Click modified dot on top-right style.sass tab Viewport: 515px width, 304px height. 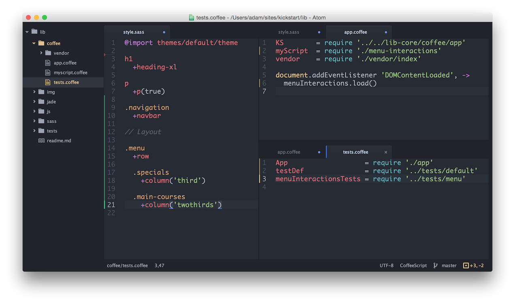pyautogui.click(x=319, y=32)
